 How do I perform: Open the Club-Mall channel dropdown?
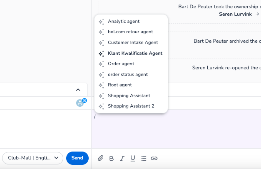(x=32, y=158)
